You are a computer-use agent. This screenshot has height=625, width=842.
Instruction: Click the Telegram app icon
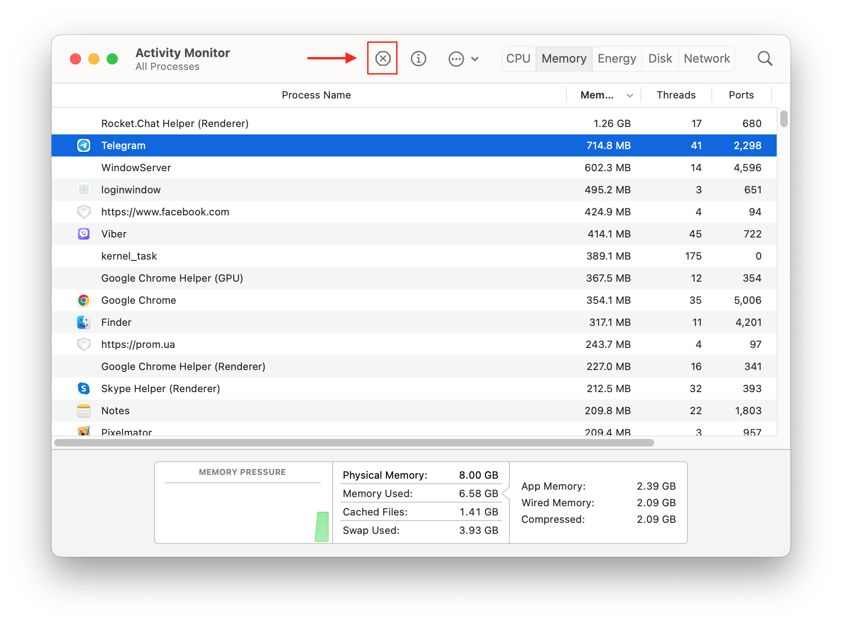pos(84,145)
